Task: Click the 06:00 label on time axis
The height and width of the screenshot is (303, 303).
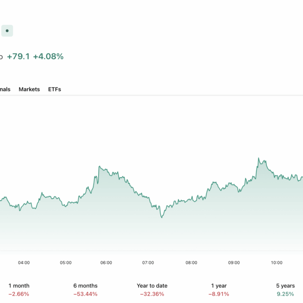Action: click(x=106, y=263)
